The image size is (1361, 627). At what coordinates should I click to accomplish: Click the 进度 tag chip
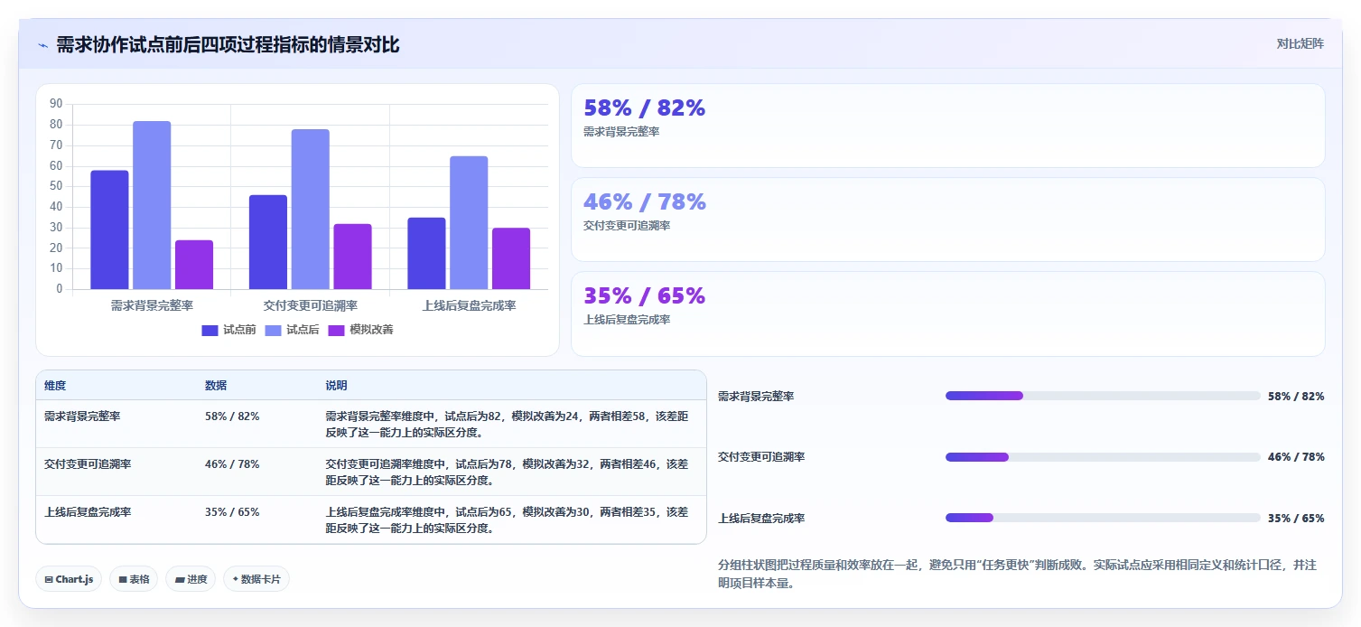(x=191, y=579)
